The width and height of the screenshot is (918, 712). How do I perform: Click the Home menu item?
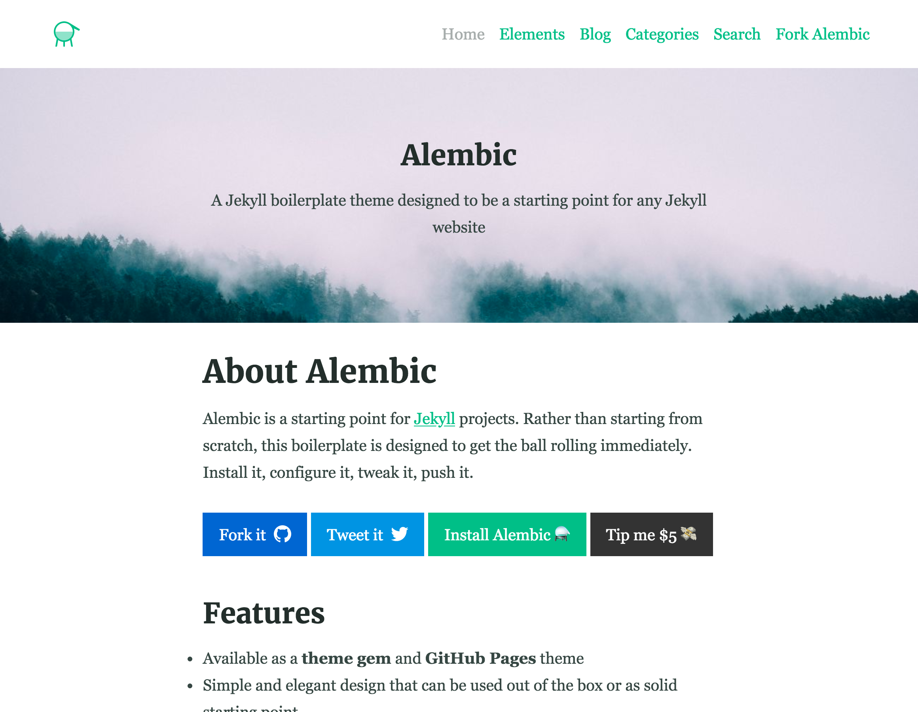click(x=463, y=34)
